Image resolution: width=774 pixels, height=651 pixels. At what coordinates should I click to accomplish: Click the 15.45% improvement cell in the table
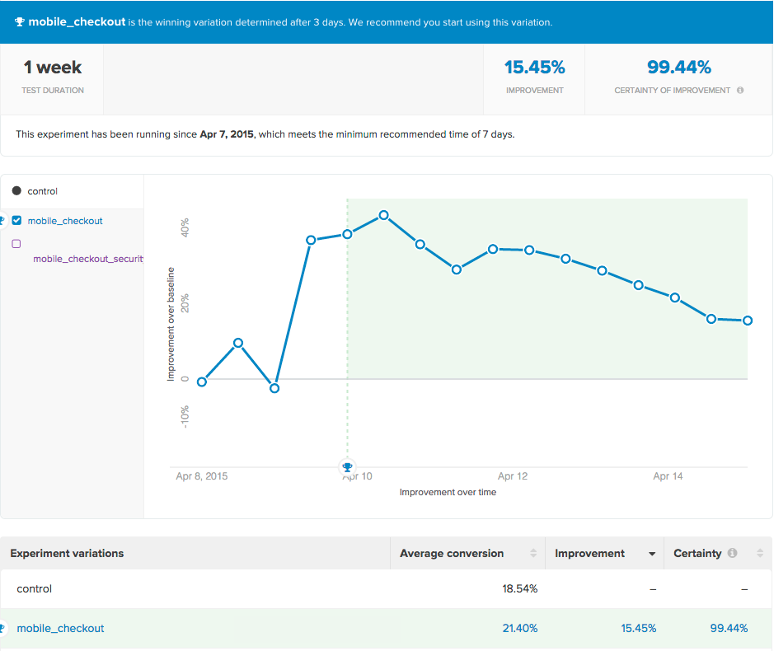638,628
